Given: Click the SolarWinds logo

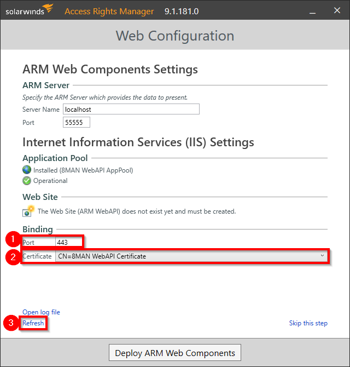Looking at the screenshot, I should (x=30, y=10).
